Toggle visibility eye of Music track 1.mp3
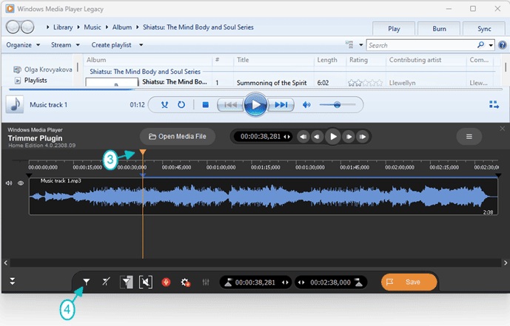The width and height of the screenshot is (510, 326). pos(21,183)
